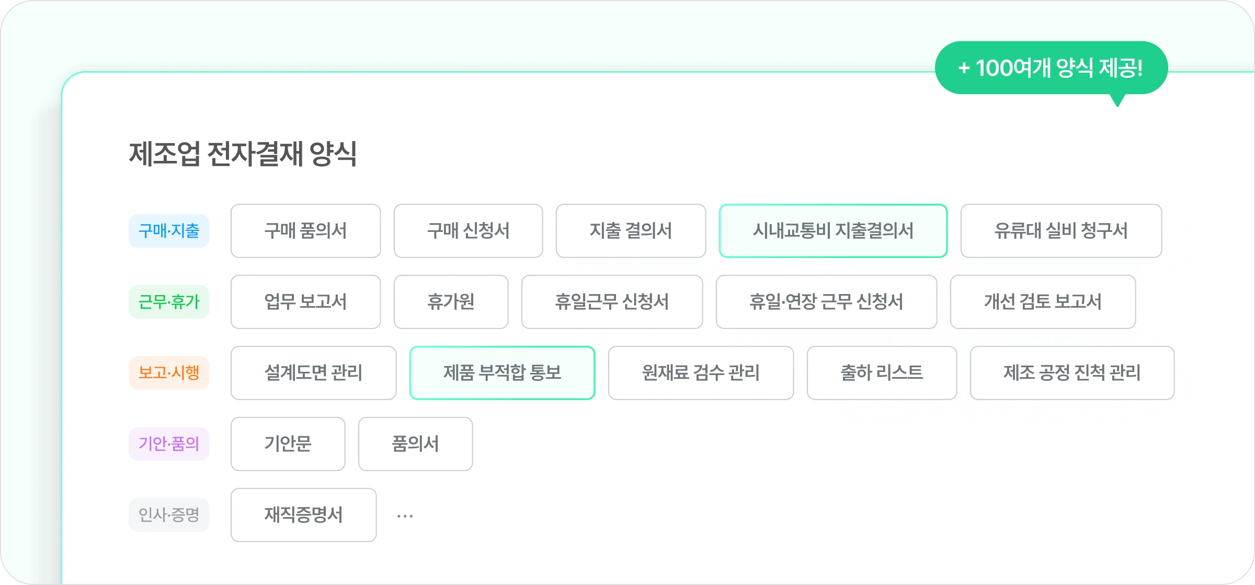Open the 유류대 실비 청구서 template

coord(1062,231)
